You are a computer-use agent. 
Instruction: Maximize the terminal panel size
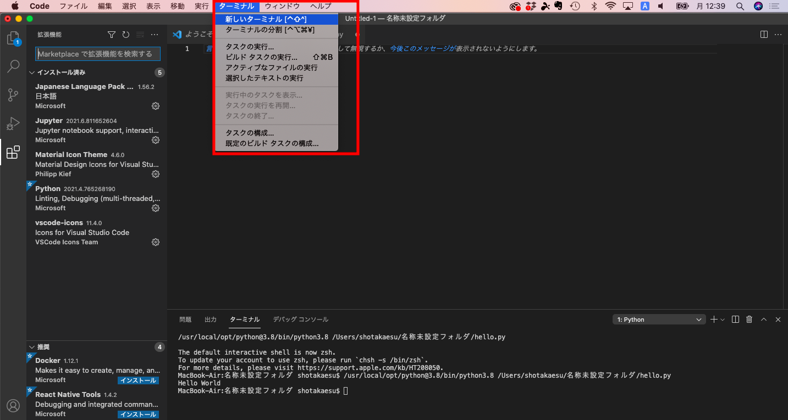pyautogui.click(x=764, y=320)
